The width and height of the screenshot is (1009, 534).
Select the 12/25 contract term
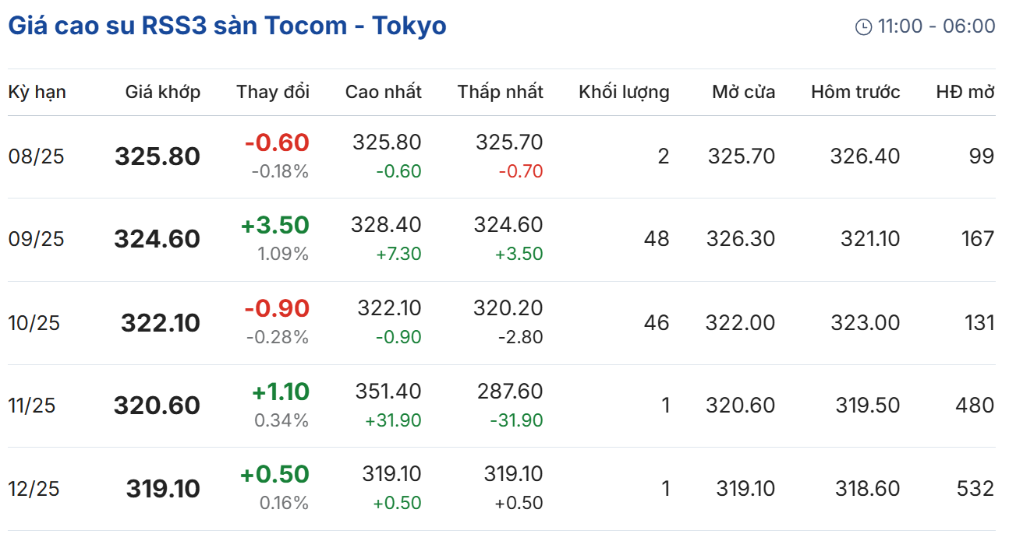[36, 489]
